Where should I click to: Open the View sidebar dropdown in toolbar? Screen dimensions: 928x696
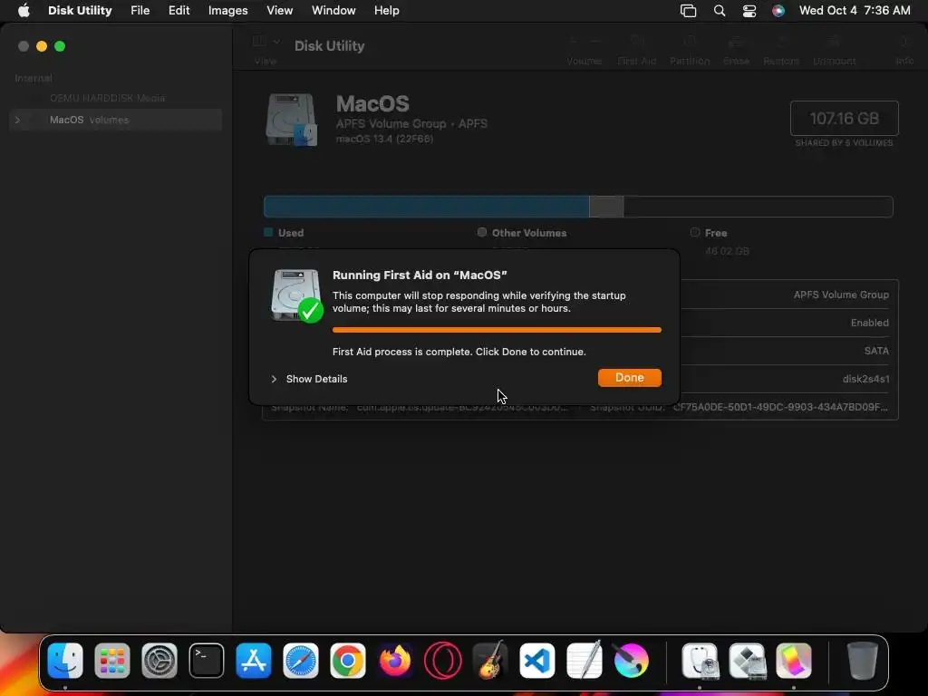point(266,42)
